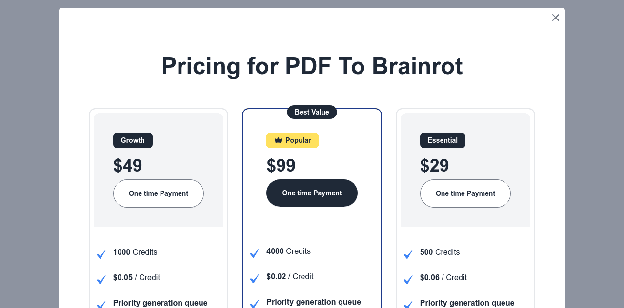This screenshot has height=308, width=624.
Task: Close the pricing dialog
Action: point(555,17)
